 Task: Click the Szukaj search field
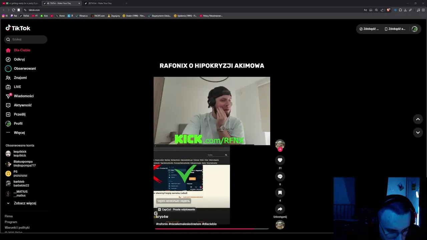click(x=26, y=39)
